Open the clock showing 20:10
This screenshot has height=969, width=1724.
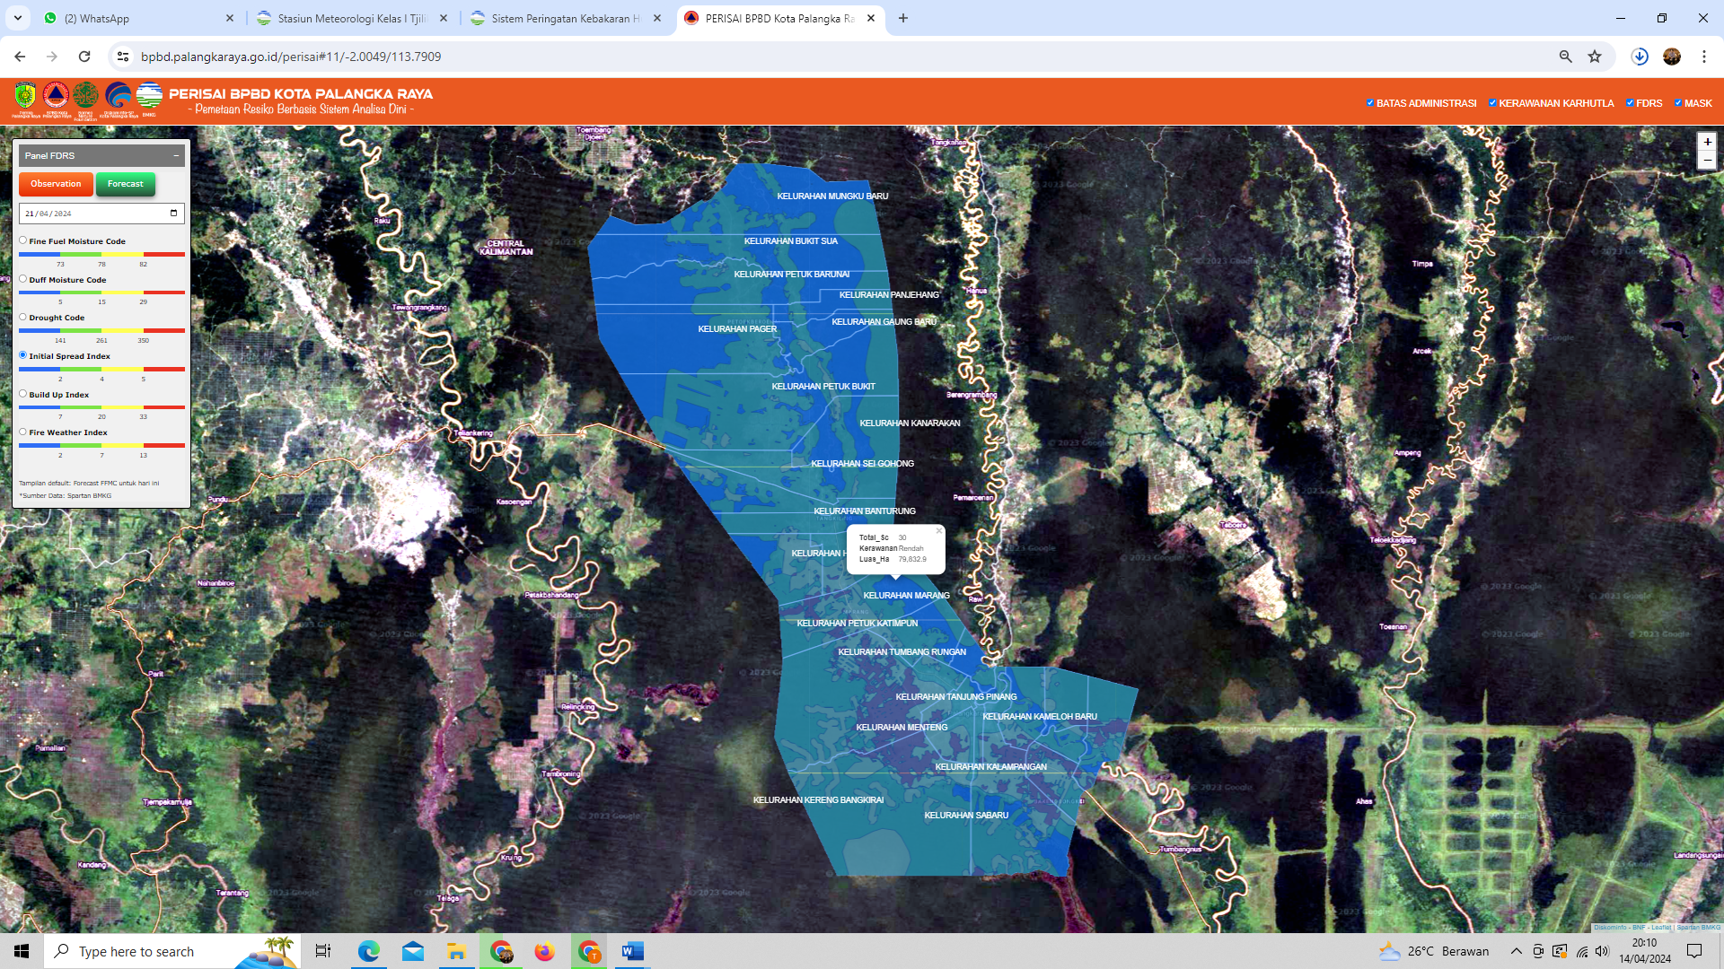(x=1645, y=951)
